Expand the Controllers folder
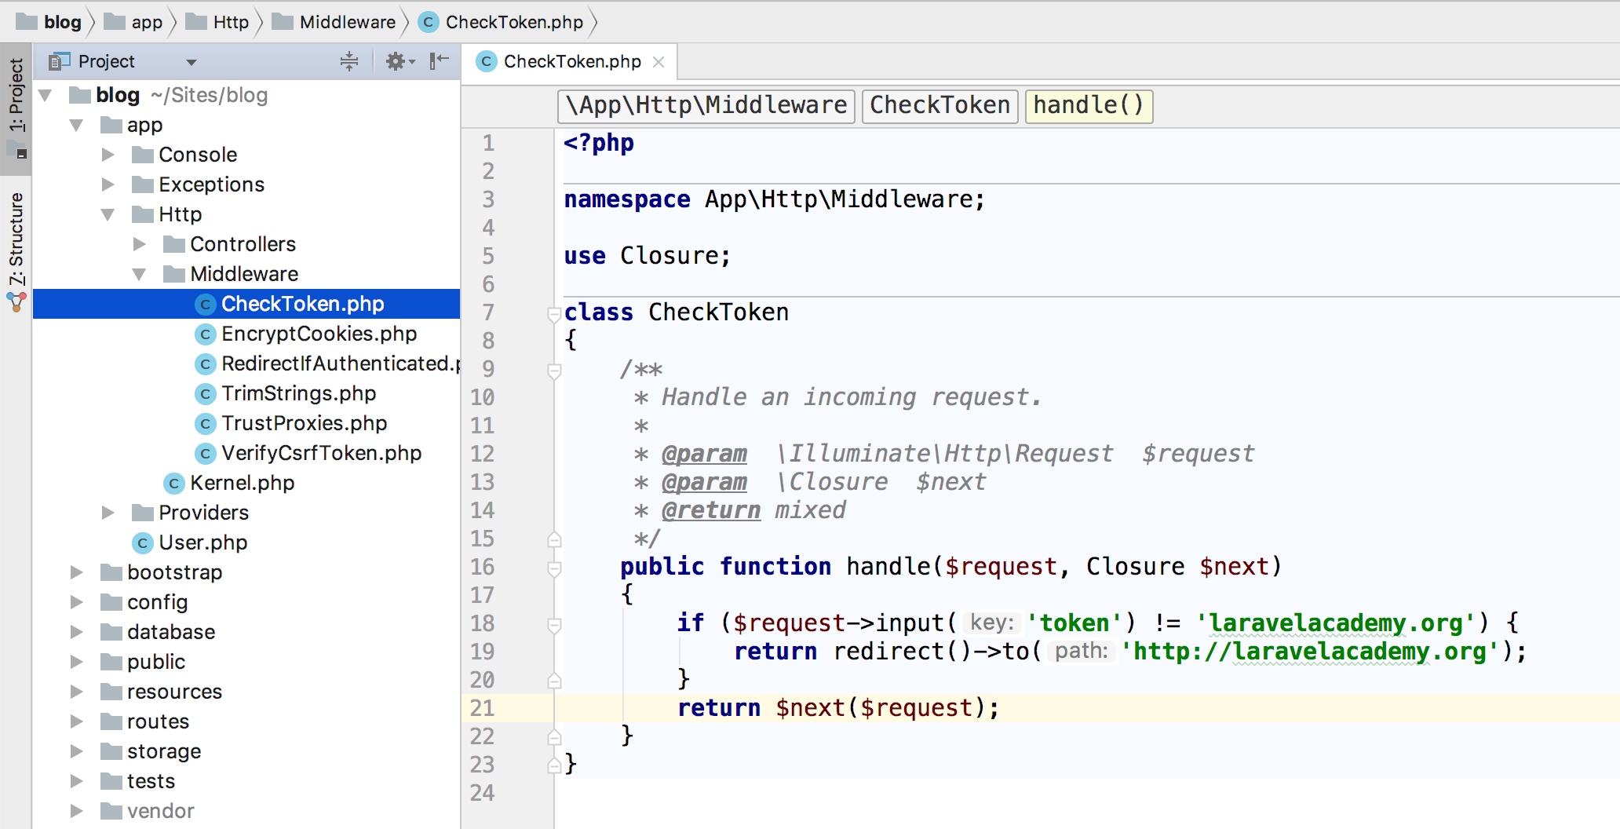This screenshot has height=829, width=1620. [x=139, y=244]
